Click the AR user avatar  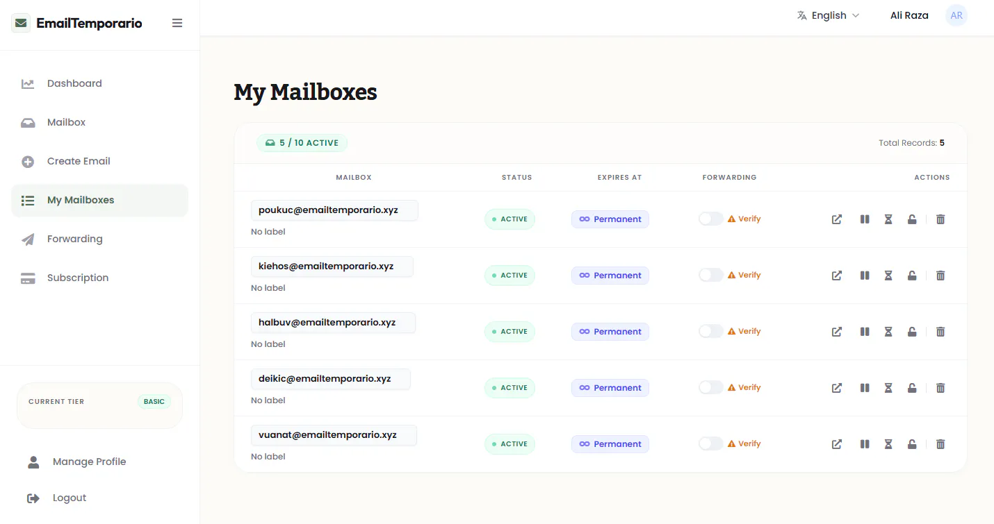pos(956,15)
